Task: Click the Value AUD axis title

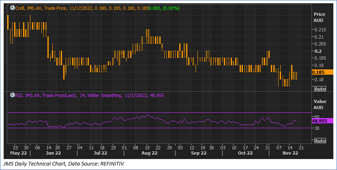Action: [x=320, y=104]
